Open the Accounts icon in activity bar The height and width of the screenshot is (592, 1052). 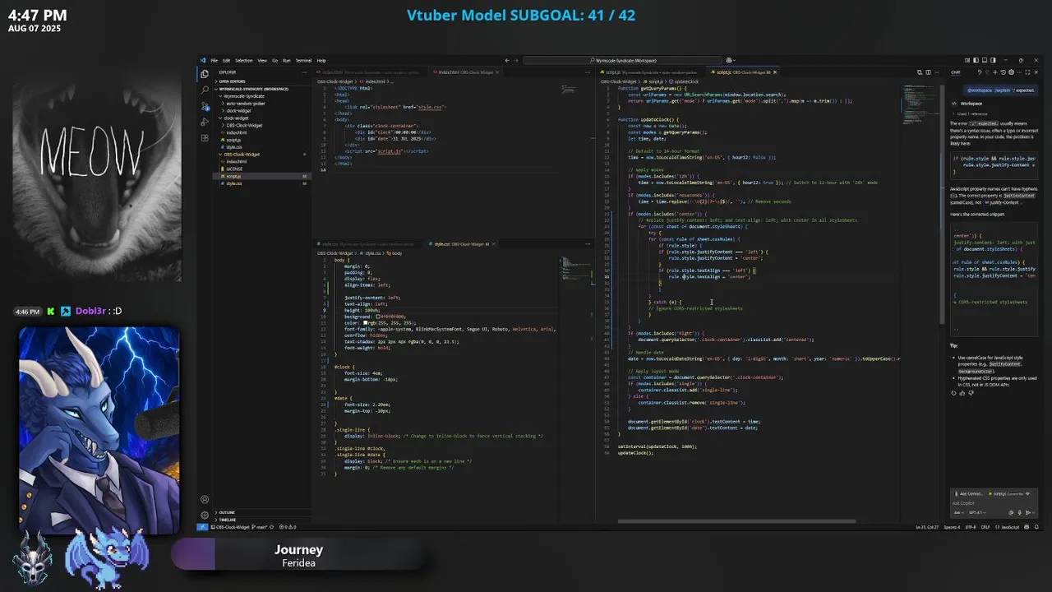coord(205,499)
